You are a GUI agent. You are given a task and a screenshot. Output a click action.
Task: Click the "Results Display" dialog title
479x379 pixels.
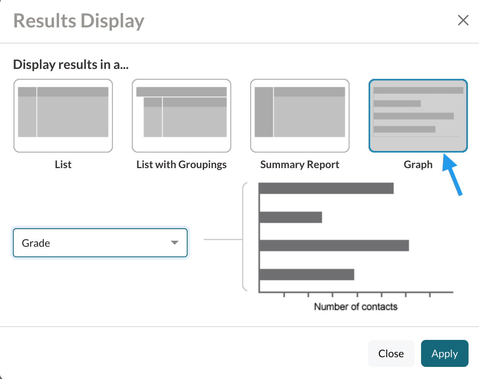coord(79,21)
